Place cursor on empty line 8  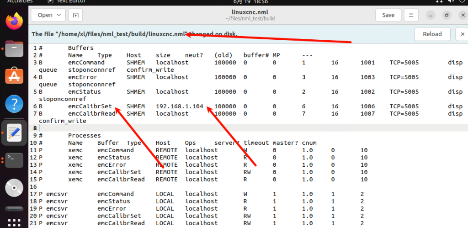click(253, 128)
